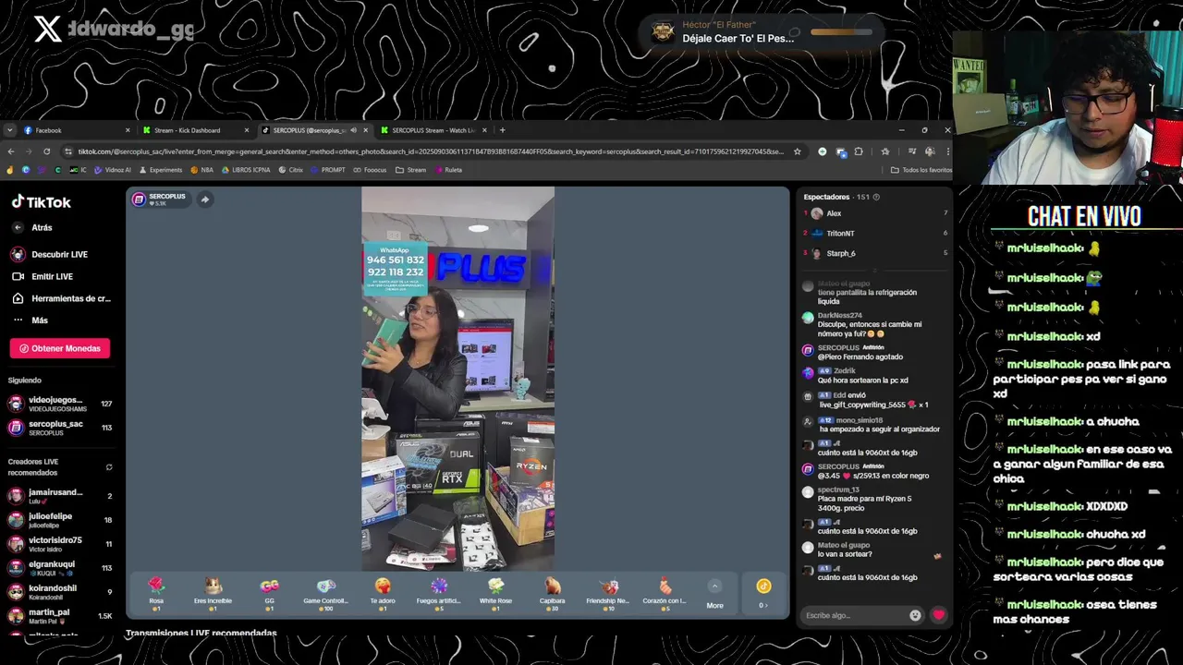Send Te adoro gift
This screenshot has width=1183, height=665.
383,593
